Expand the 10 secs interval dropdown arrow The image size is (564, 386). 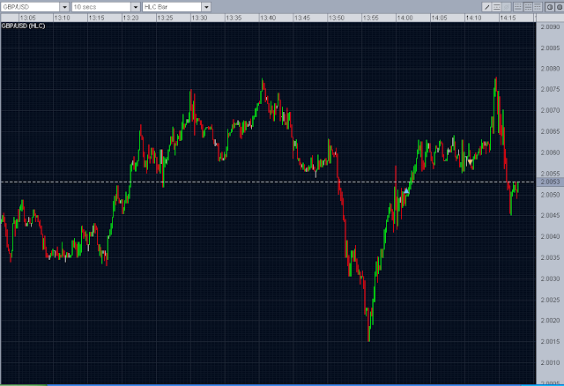pyautogui.click(x=136, y=7)
